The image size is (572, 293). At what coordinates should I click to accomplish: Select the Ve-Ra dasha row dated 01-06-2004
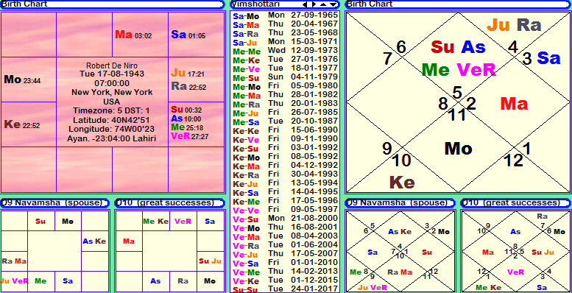point(285,245)
